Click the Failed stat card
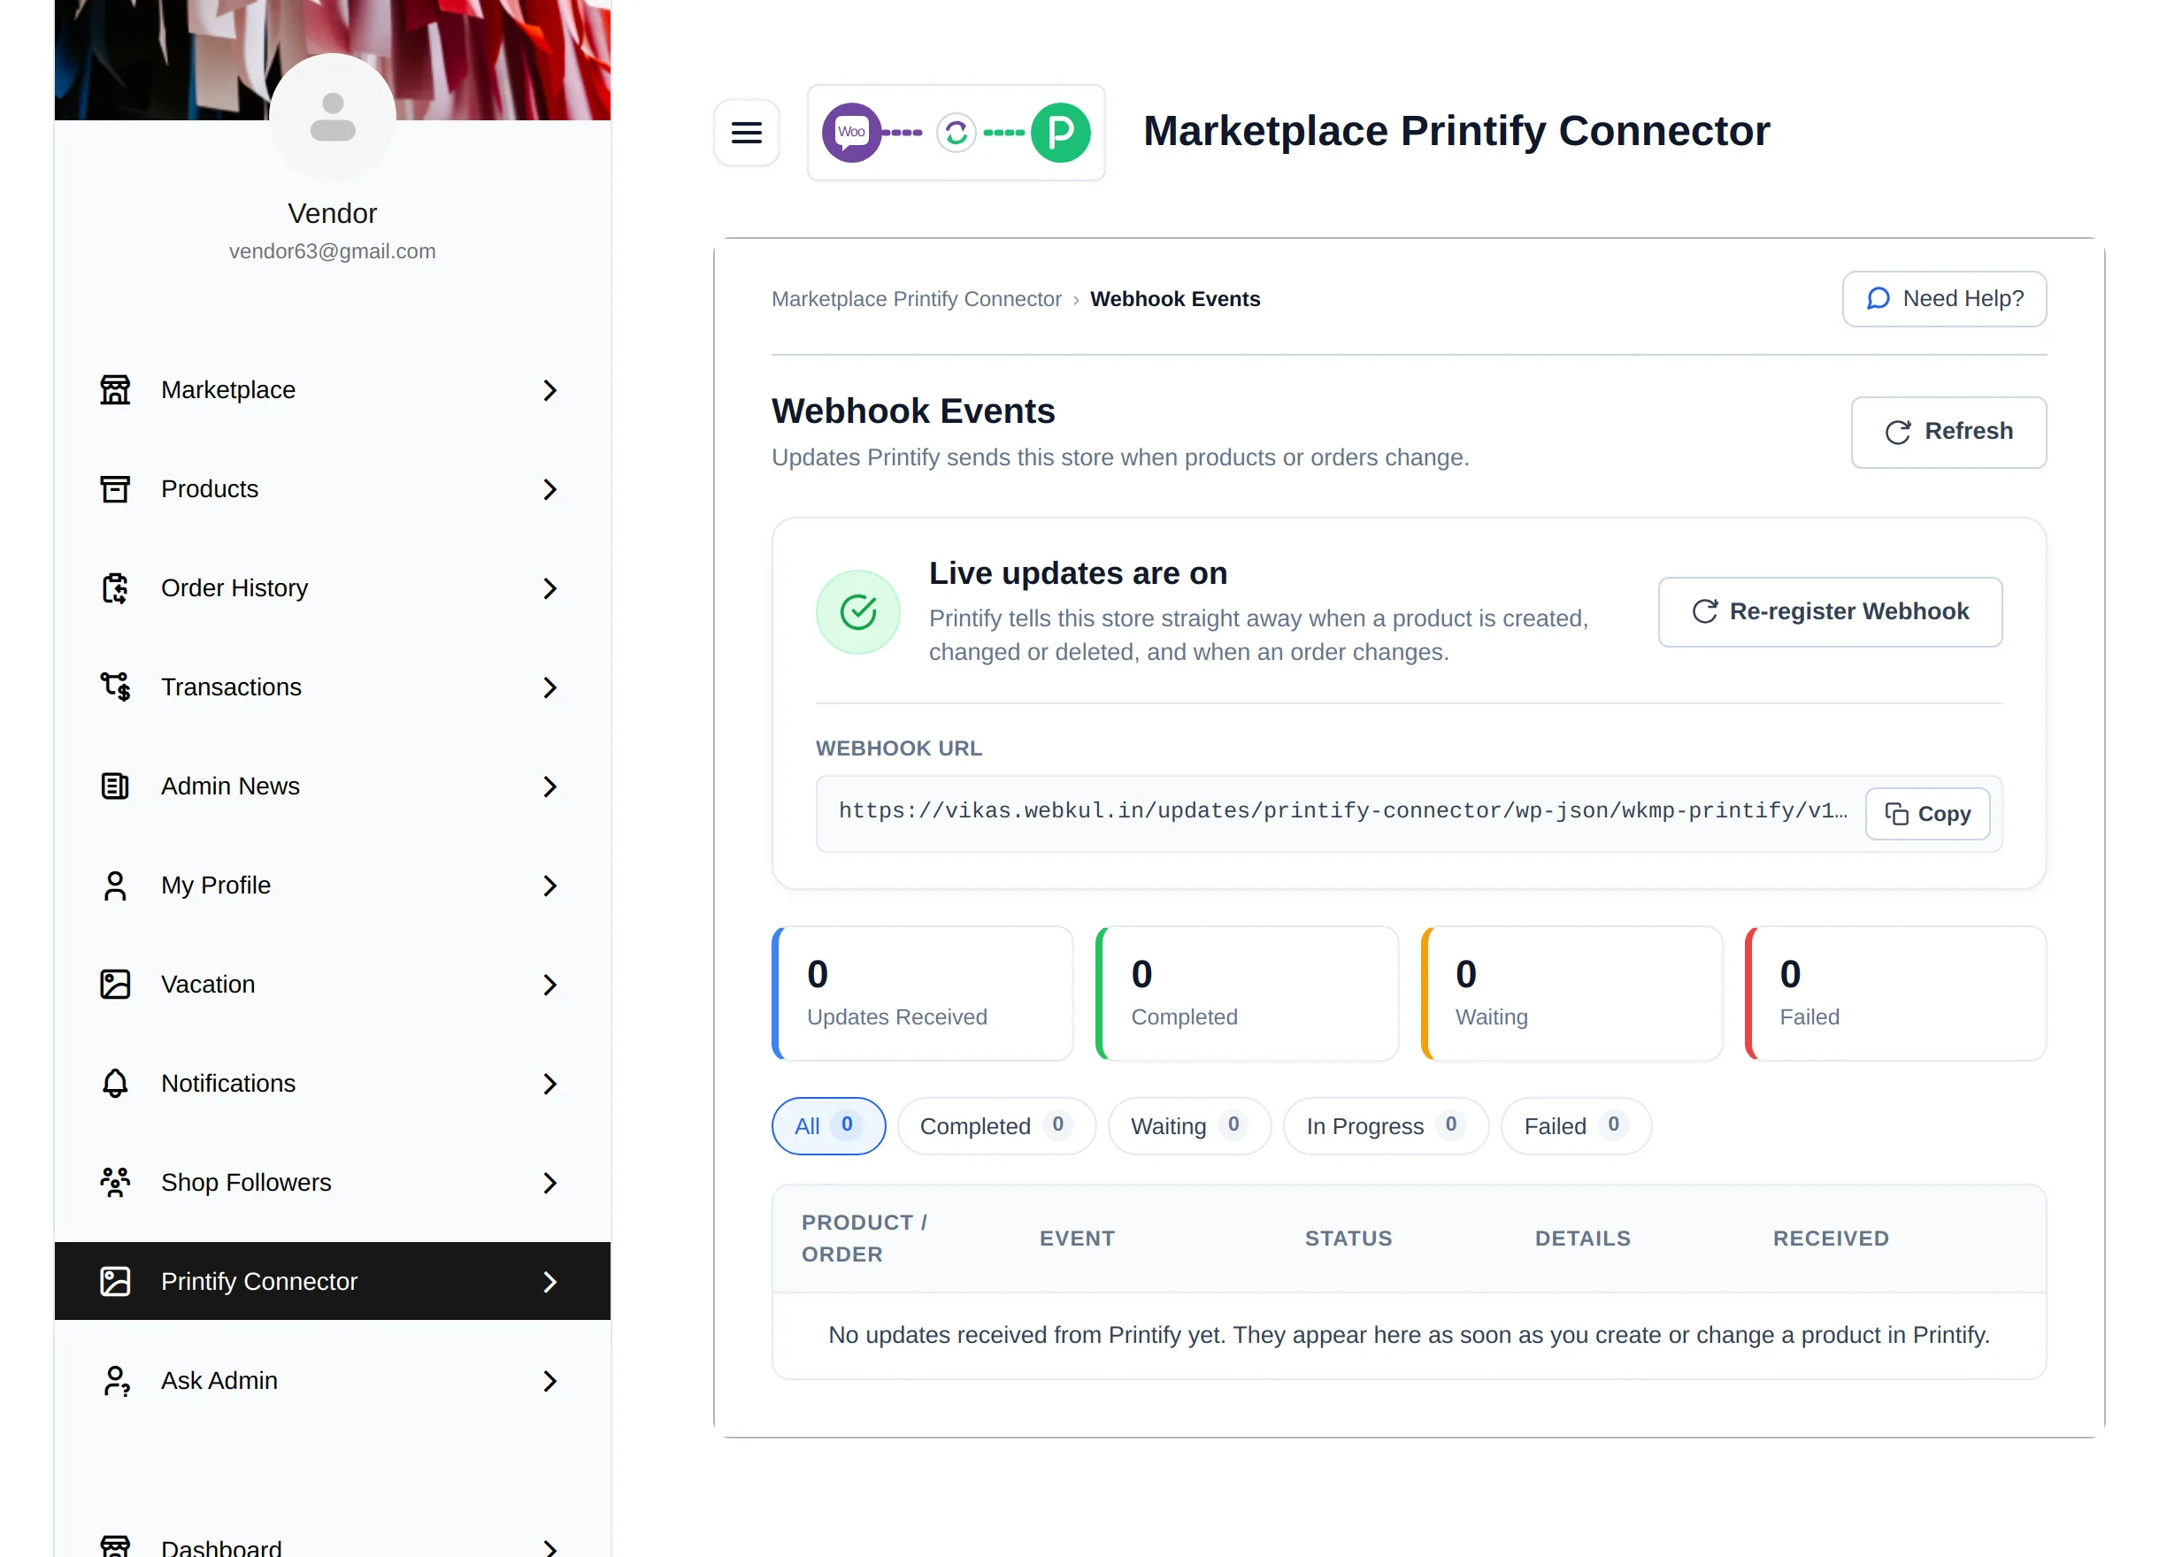The width and height of the screenshot is (2159, 1557). pos(1895,993)
